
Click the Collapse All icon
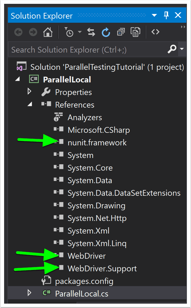tap(121, 32)
